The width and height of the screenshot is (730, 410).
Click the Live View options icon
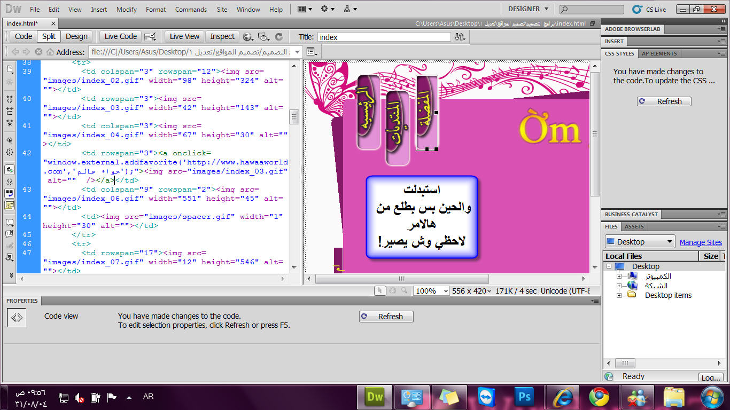(x=151, y=37)
